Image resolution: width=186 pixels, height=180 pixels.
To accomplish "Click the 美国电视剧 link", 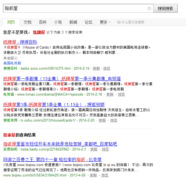I will pyautogui.click(x=12, y=63).
